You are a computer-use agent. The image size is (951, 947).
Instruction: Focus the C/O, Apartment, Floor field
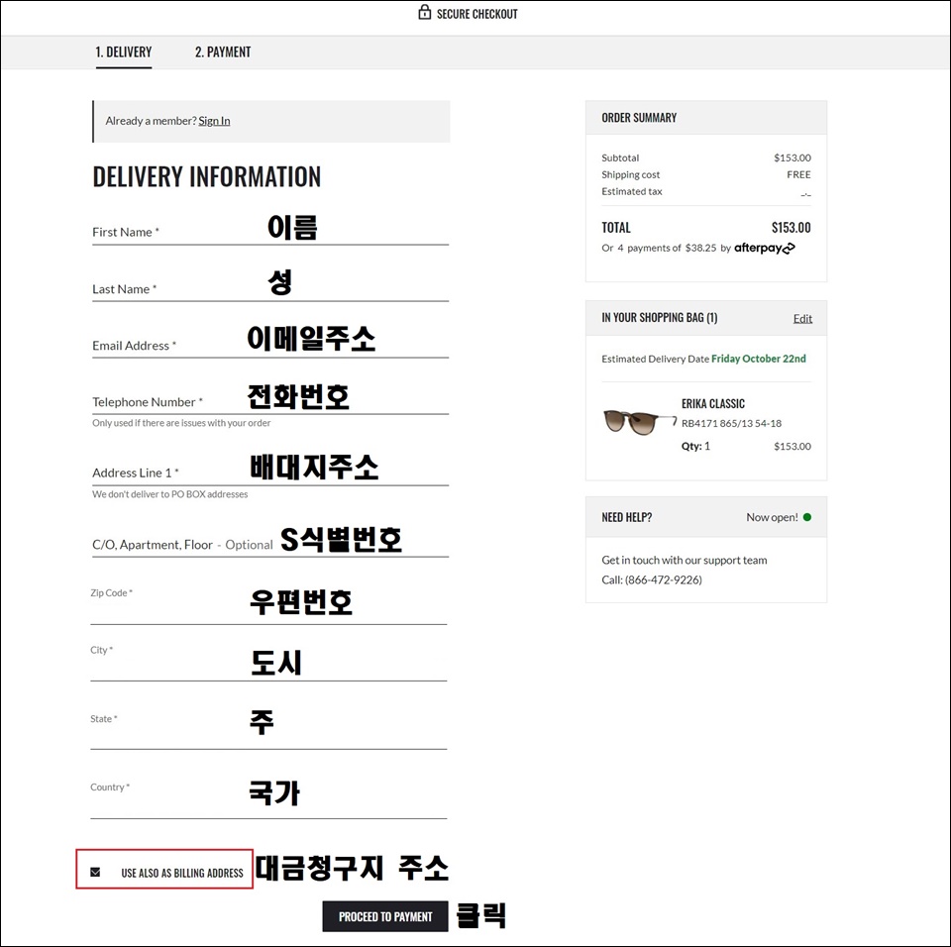coord(270,543)
